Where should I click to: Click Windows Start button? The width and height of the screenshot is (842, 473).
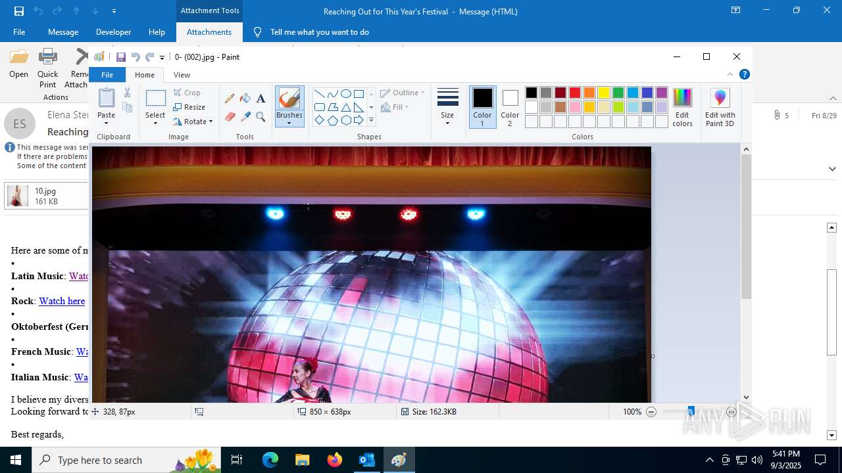16,460
